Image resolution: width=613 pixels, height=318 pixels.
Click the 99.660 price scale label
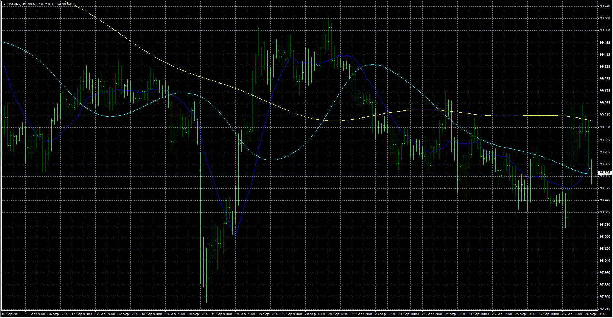[605, 18]
